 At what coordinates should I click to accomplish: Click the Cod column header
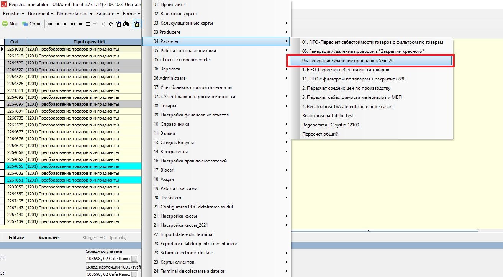(x=15, y=42)
